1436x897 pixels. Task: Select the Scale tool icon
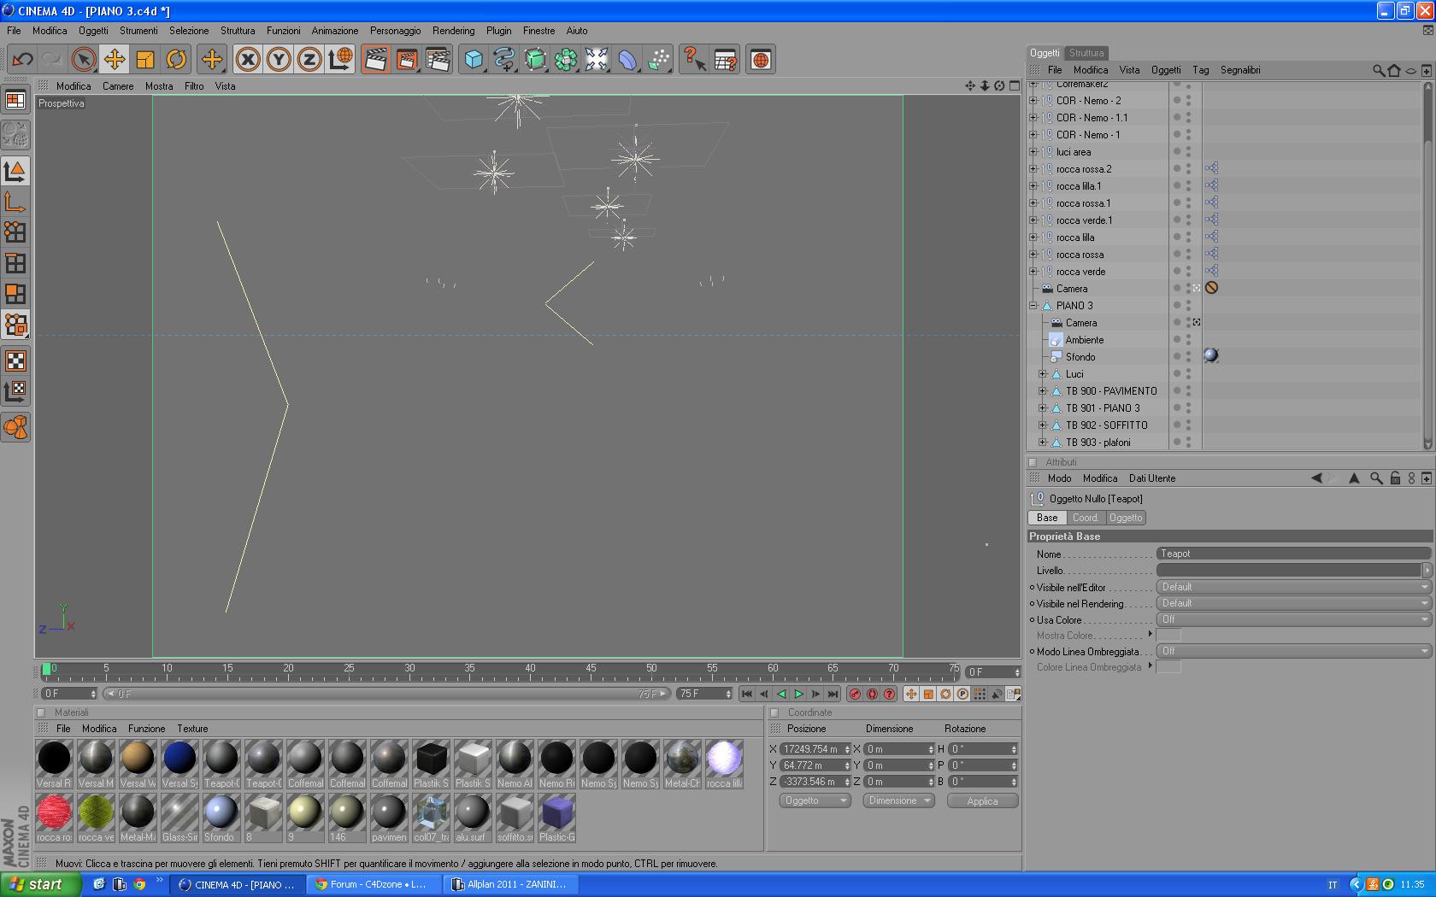click(145, 59)
